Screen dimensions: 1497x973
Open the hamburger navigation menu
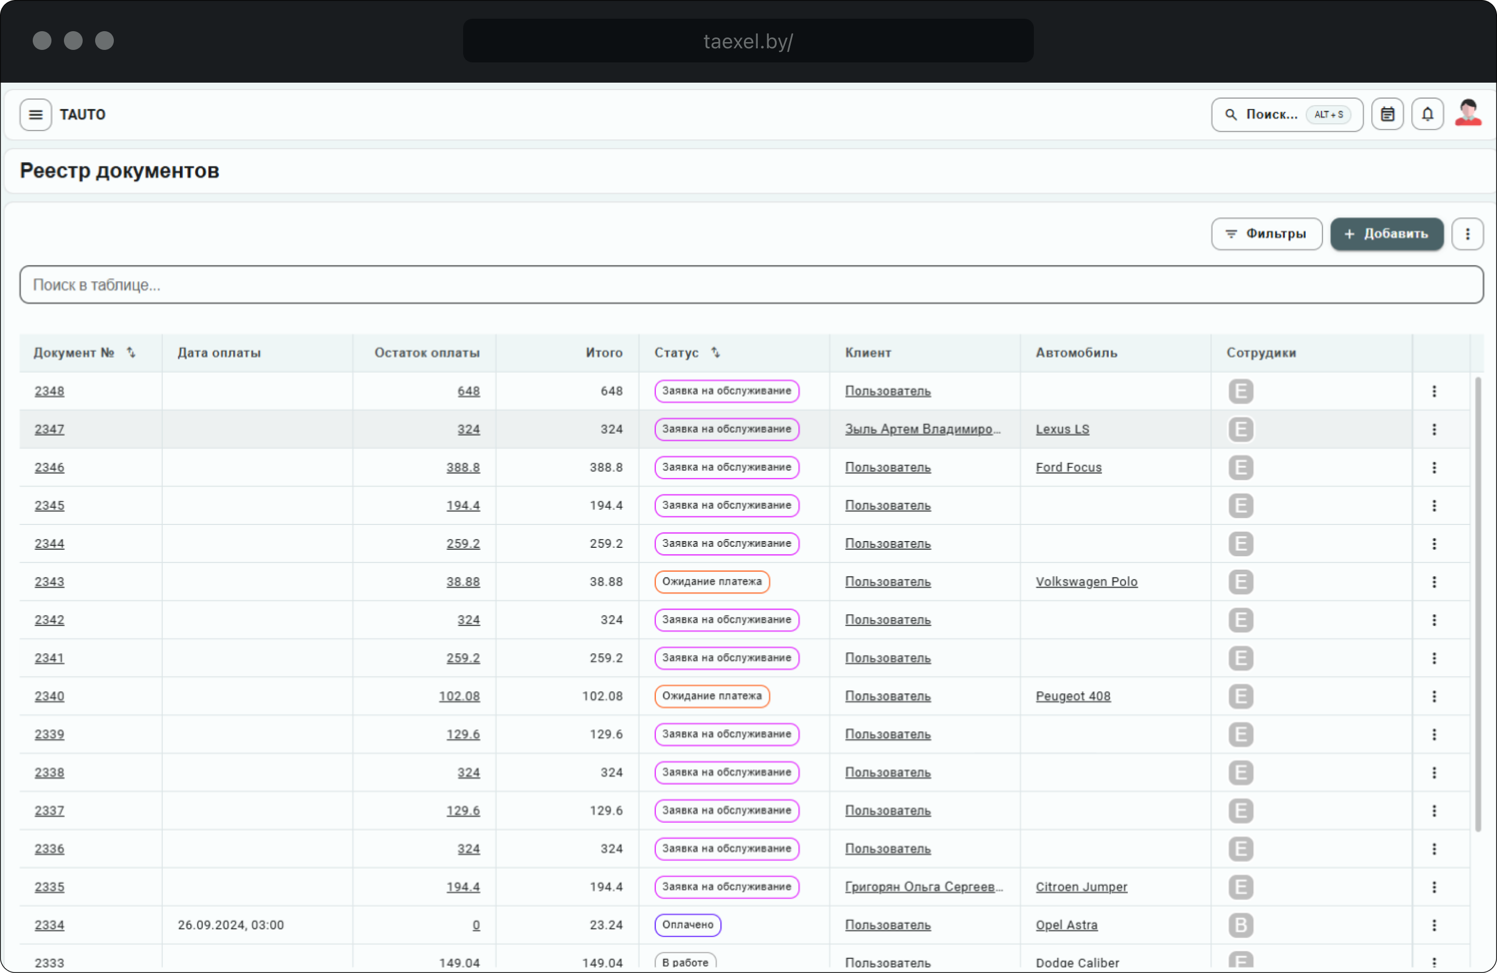35,114
